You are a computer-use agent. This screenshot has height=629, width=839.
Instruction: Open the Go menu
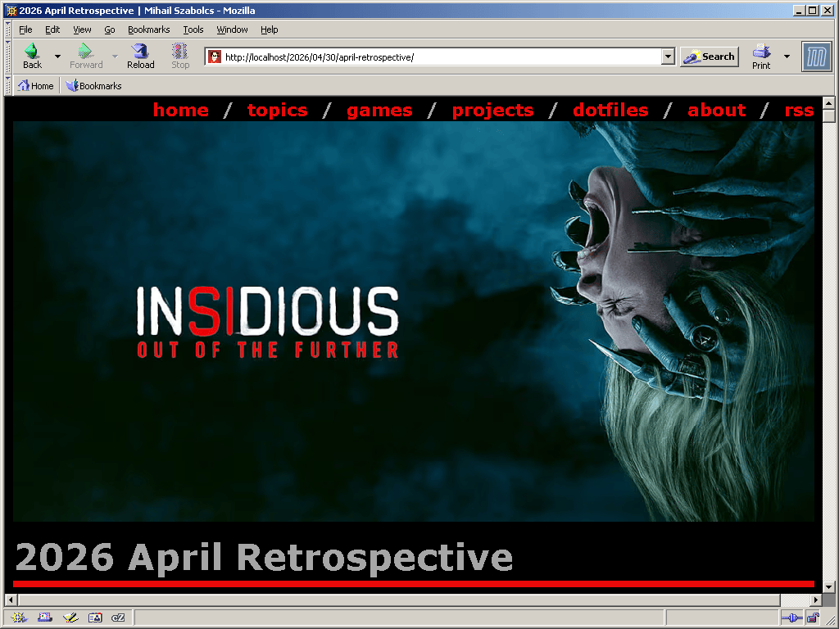110,29
